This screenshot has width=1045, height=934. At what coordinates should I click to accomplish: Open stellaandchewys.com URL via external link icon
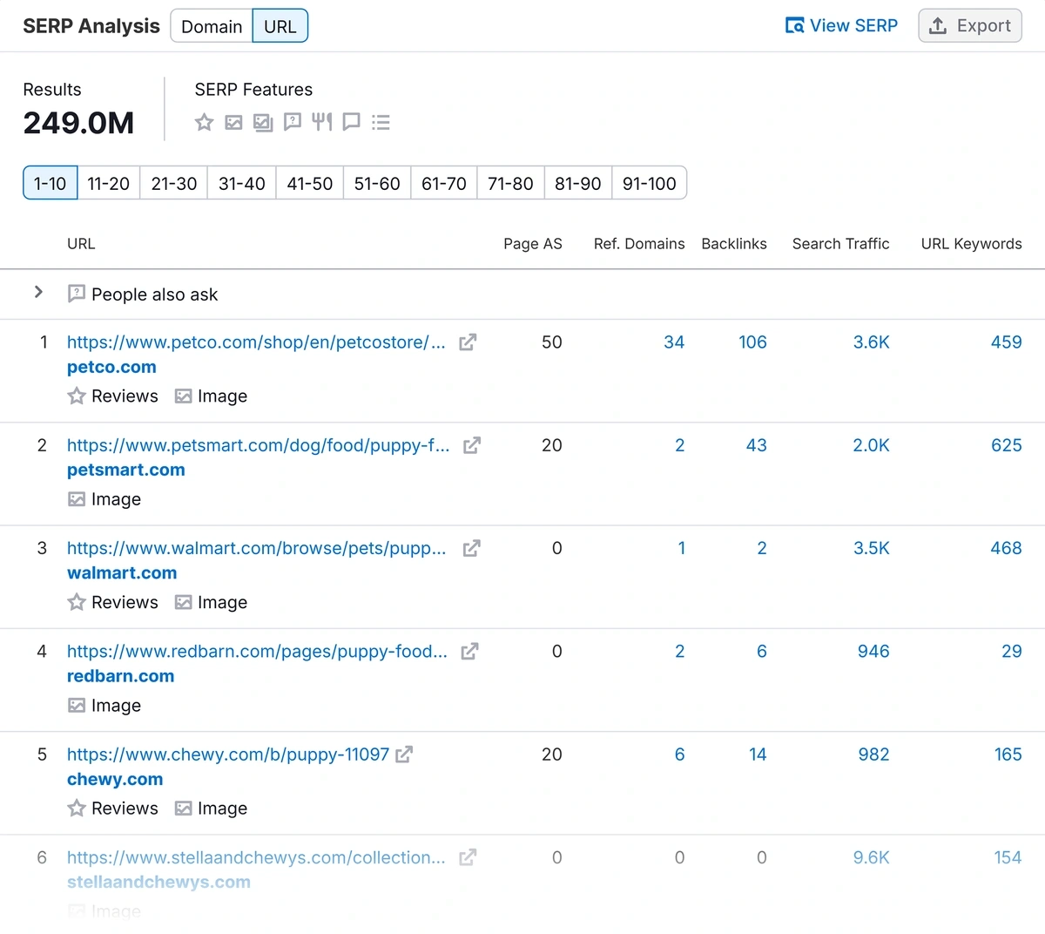pos(468,857)
